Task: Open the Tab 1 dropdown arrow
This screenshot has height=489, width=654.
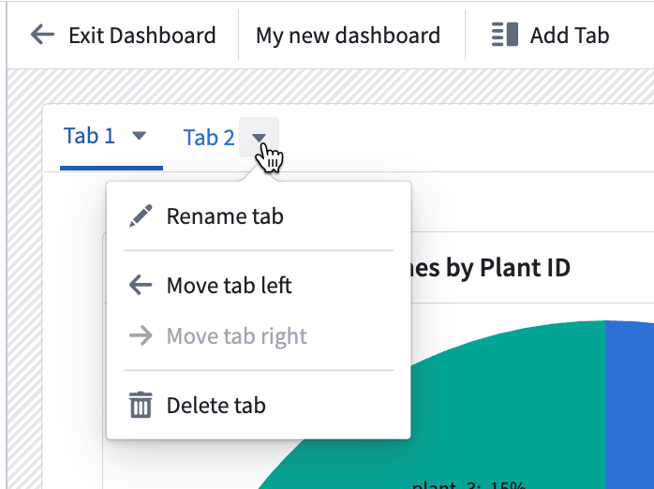Action: tap(139, 136)
